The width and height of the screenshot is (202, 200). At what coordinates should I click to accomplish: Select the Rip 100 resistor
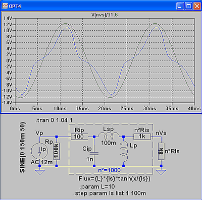(79, 137)
